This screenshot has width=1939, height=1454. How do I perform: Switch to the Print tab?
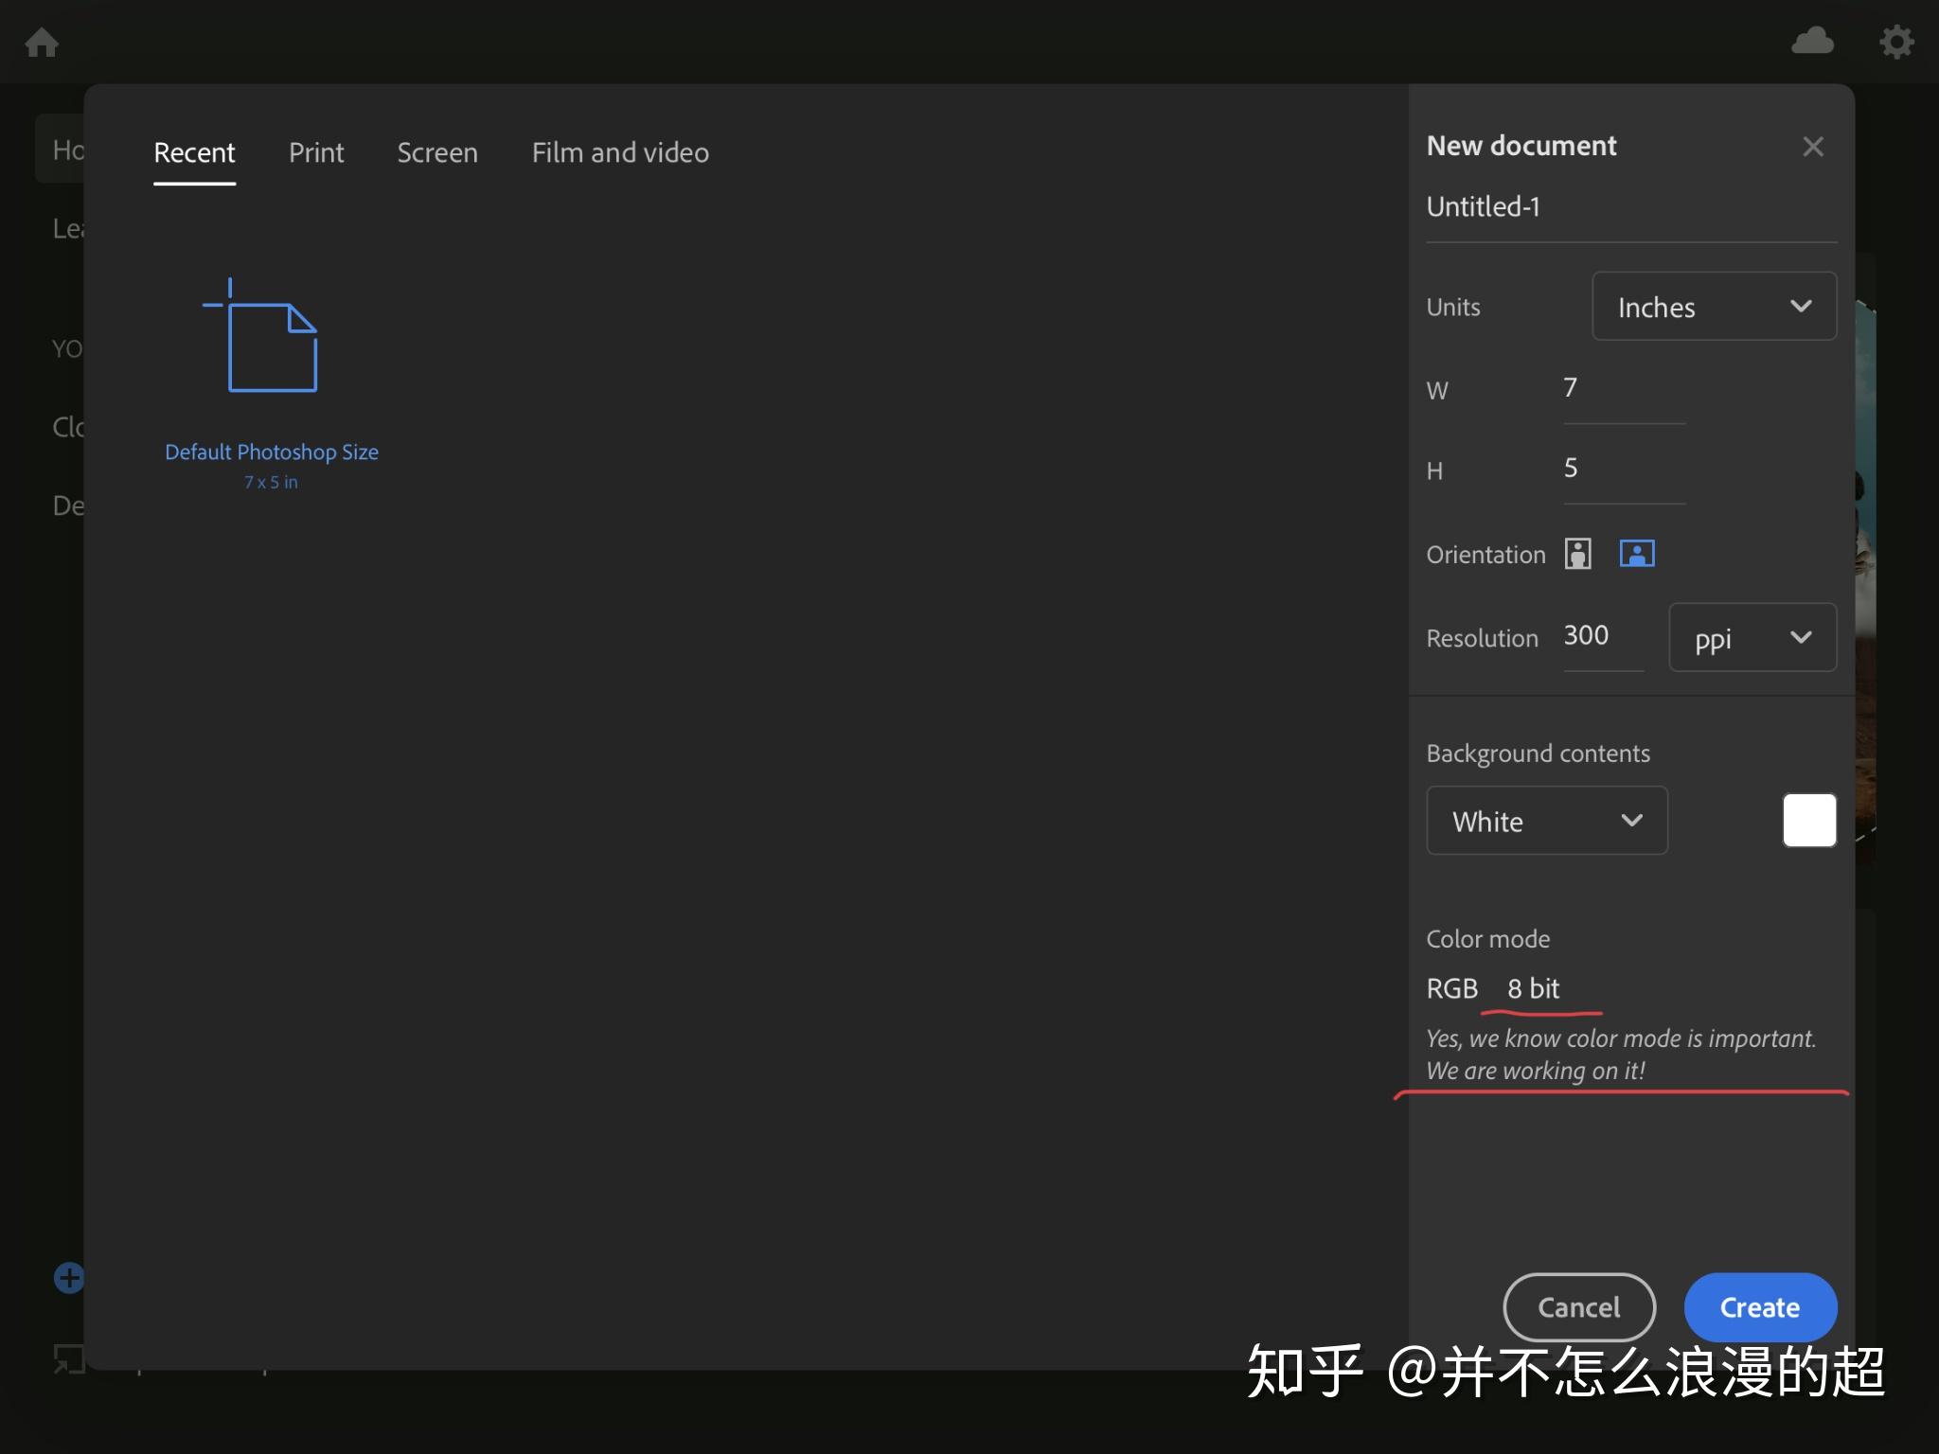click(x=316, y=152)
